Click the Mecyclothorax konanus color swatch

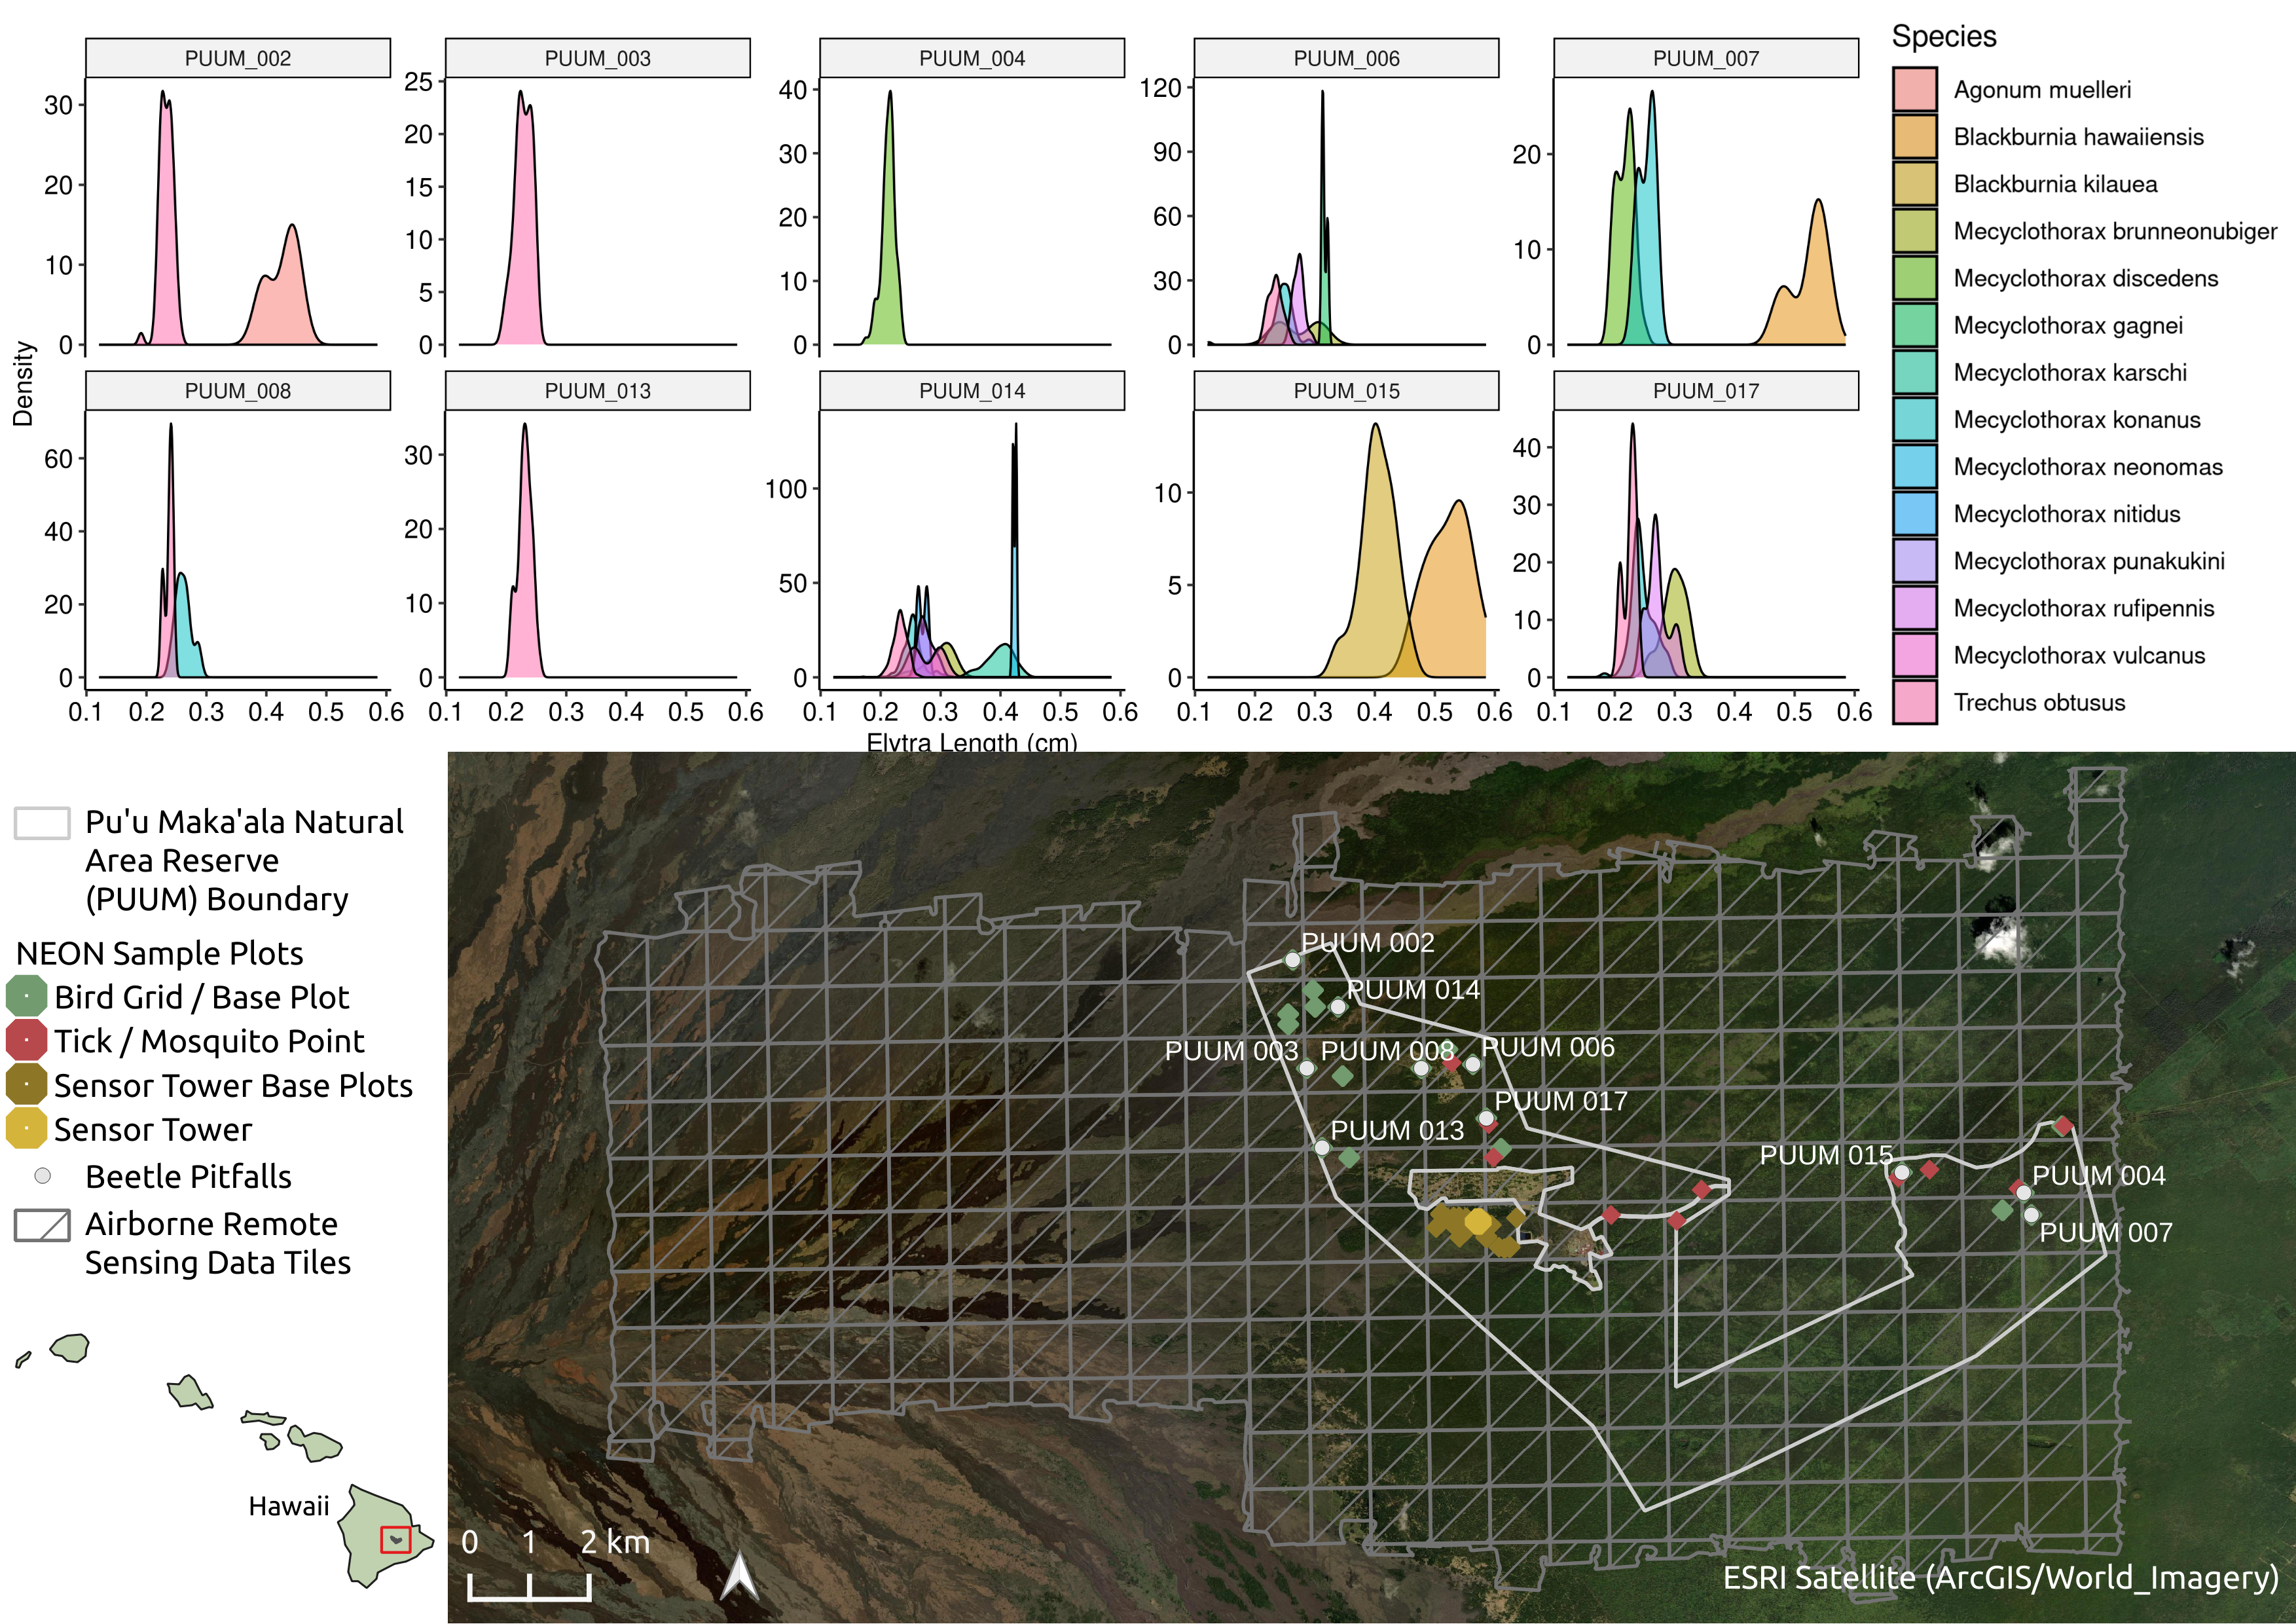(x=1915, y=420)
